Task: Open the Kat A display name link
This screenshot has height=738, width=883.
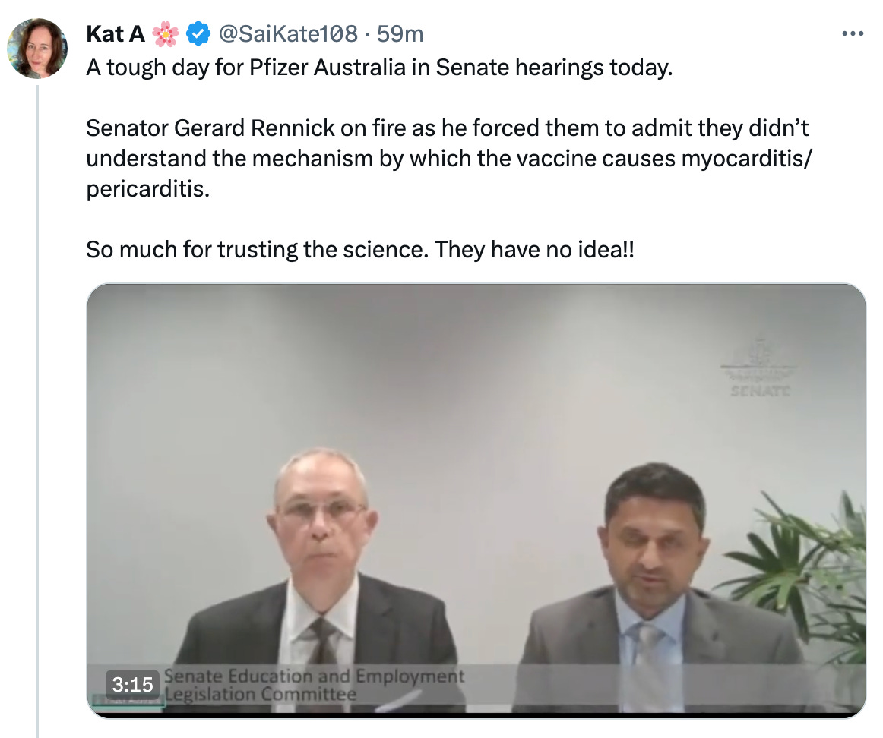Action: pyautogui.click(x=116, y=33)
